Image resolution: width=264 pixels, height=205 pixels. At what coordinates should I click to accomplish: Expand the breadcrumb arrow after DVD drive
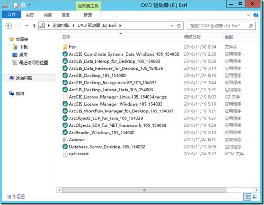(120, 26)
